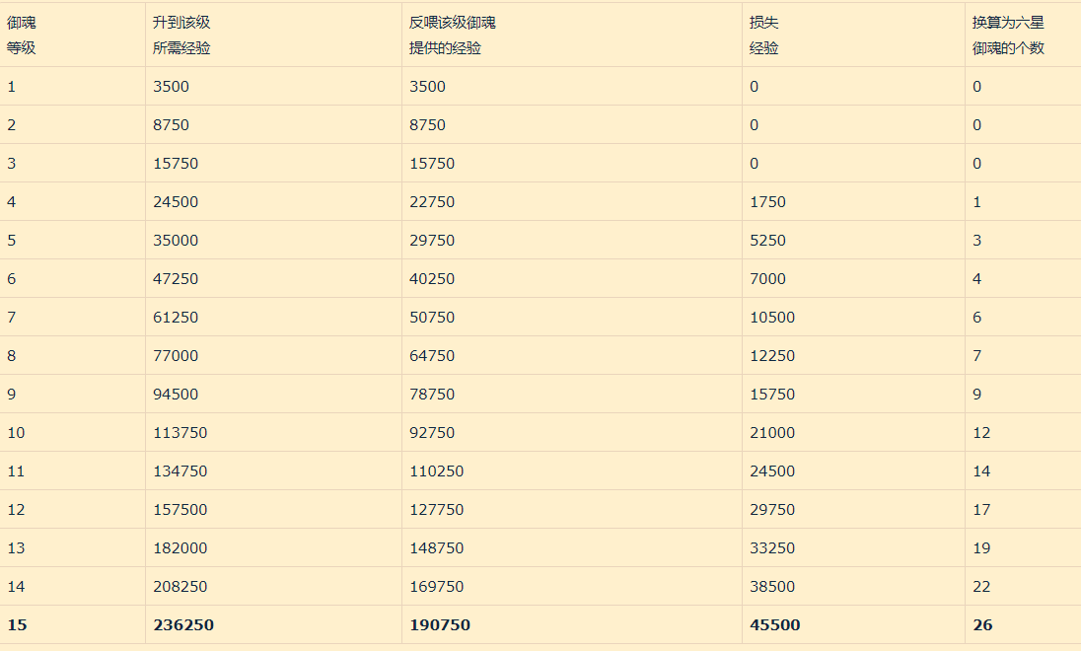Click the loss value 33250
The width and height of the screenshot is (1081, 651).
coord(772,548)
